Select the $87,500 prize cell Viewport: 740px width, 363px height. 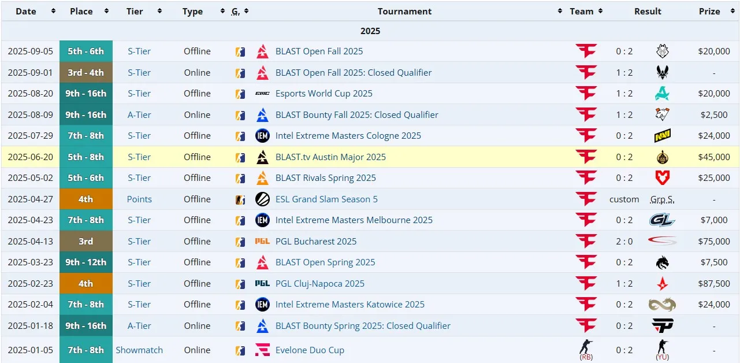(714, 284)
